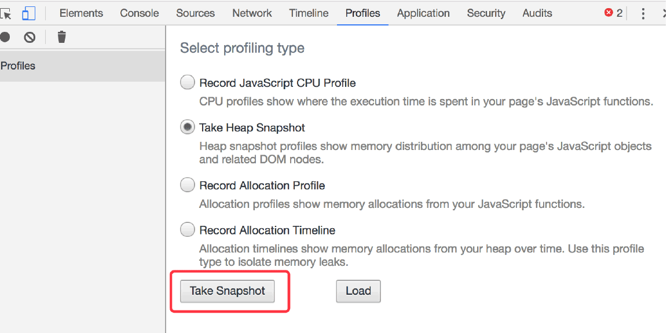The image size is (667, 333).
Task: Click the record profile circle icon
Action: (x=5, y=37)
